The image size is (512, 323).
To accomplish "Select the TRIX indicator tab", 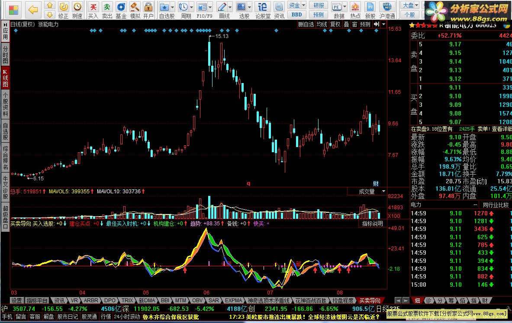I will click(127, 301).
